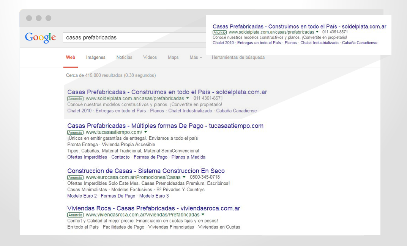Click the Google logo
This screenshot has height=246, width=407.
[x=40, y=38]
